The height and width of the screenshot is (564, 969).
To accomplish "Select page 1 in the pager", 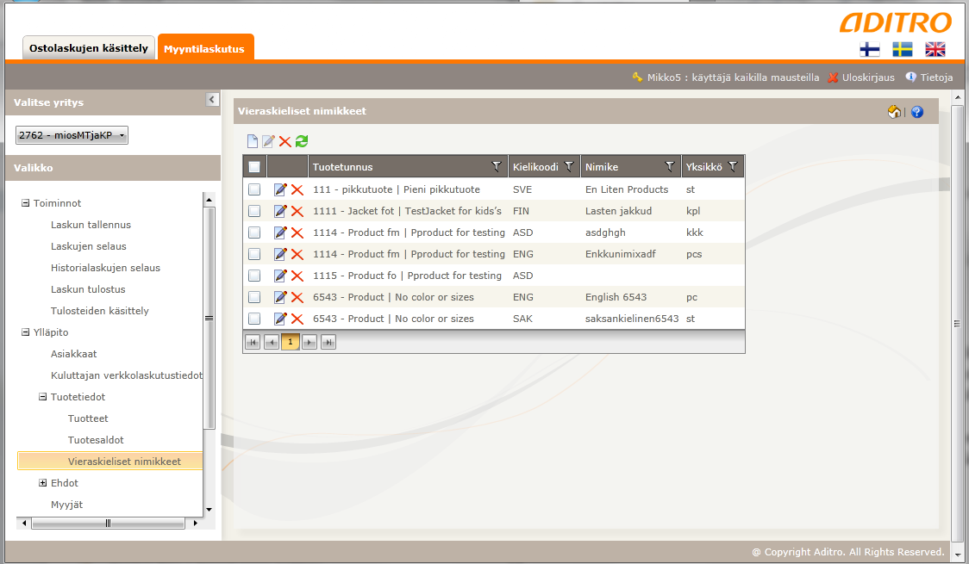I will click(291, 342).
